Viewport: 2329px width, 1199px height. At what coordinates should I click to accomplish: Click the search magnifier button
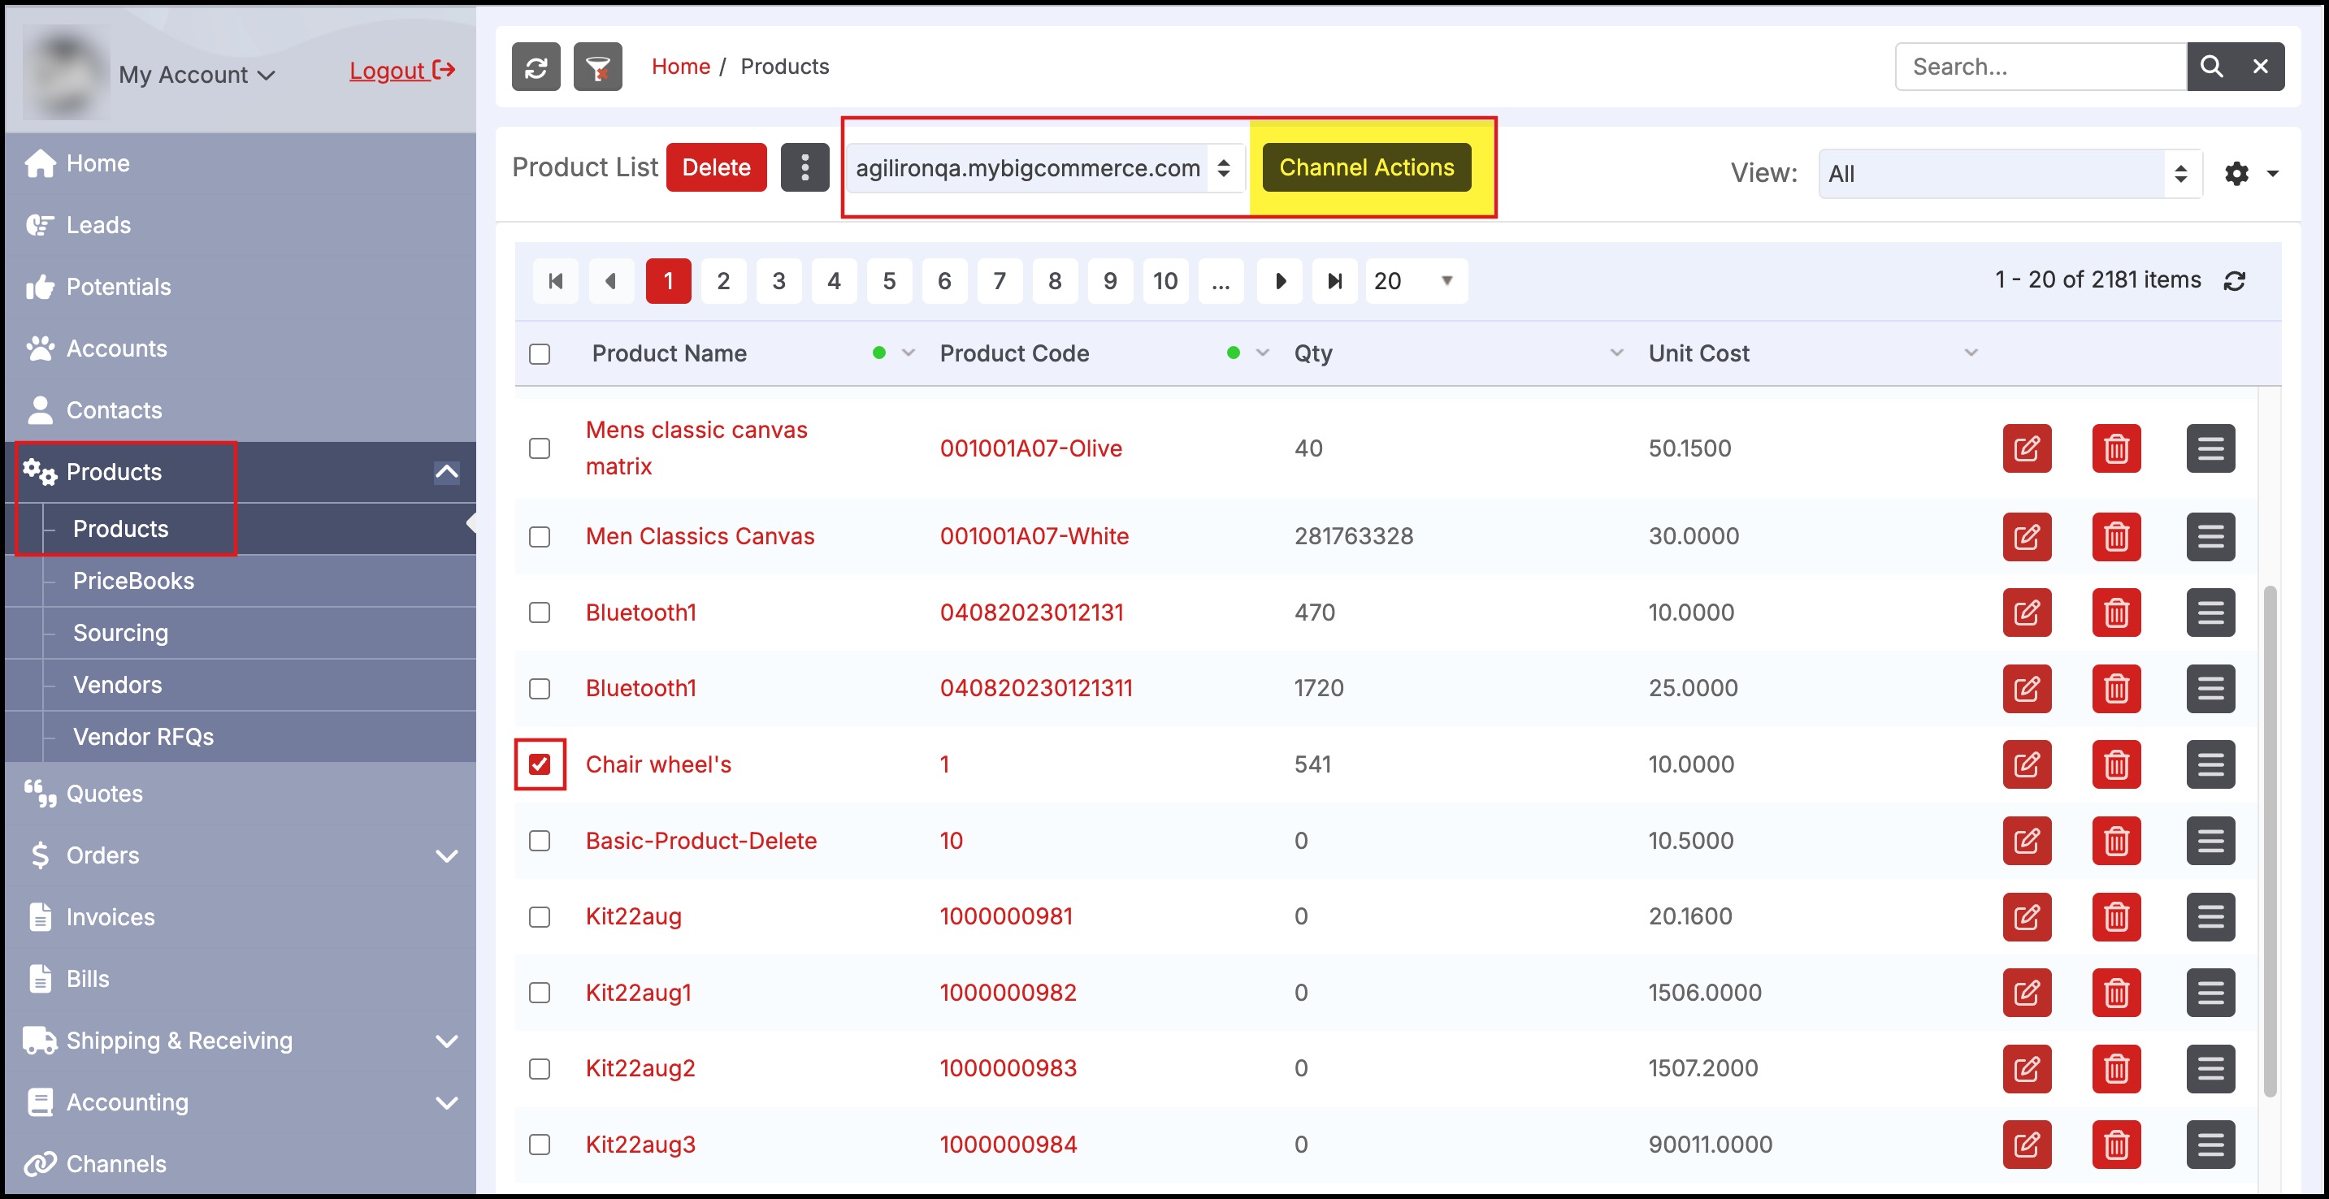pyautogui.click(x=2210, y=67)
